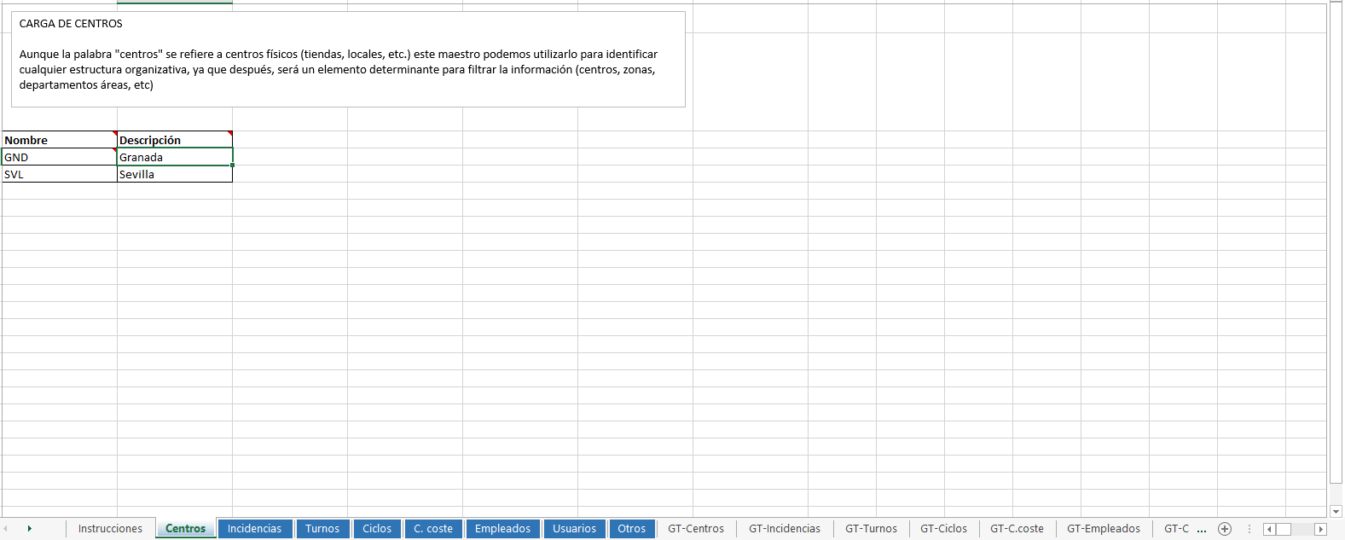The image size is (1345, 540).
Task: Open the GT-C.coste sheet tab
Action: coord(1017,529)
